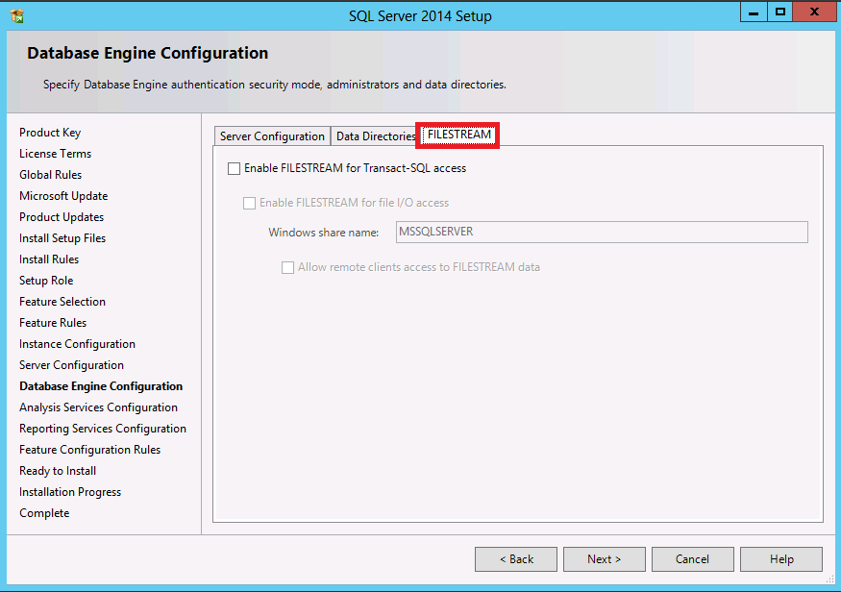
Task: Select Feature Selection step
Action: [x=62, y=302]
